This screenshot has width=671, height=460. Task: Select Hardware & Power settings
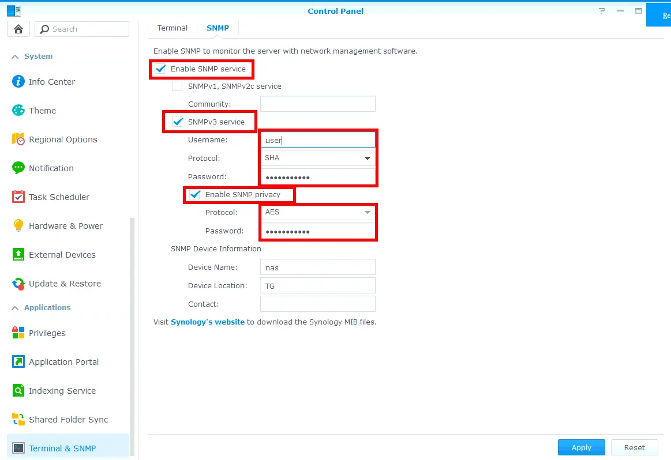[65, 225]
